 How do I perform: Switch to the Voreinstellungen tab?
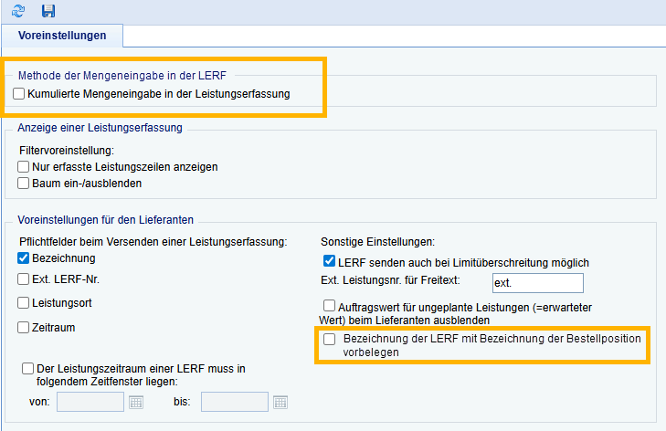tap(62, 36)
